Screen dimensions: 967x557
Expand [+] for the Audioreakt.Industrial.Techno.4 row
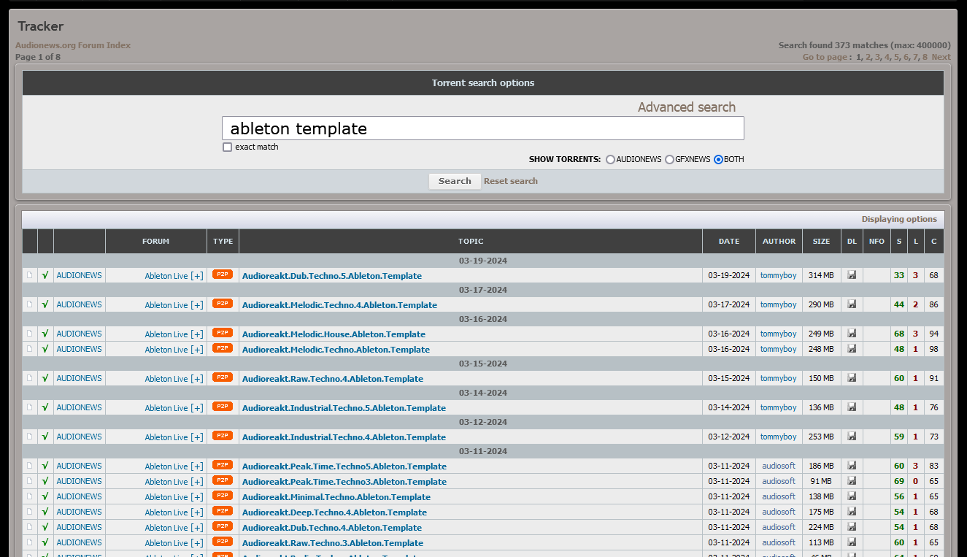(197, 437)
